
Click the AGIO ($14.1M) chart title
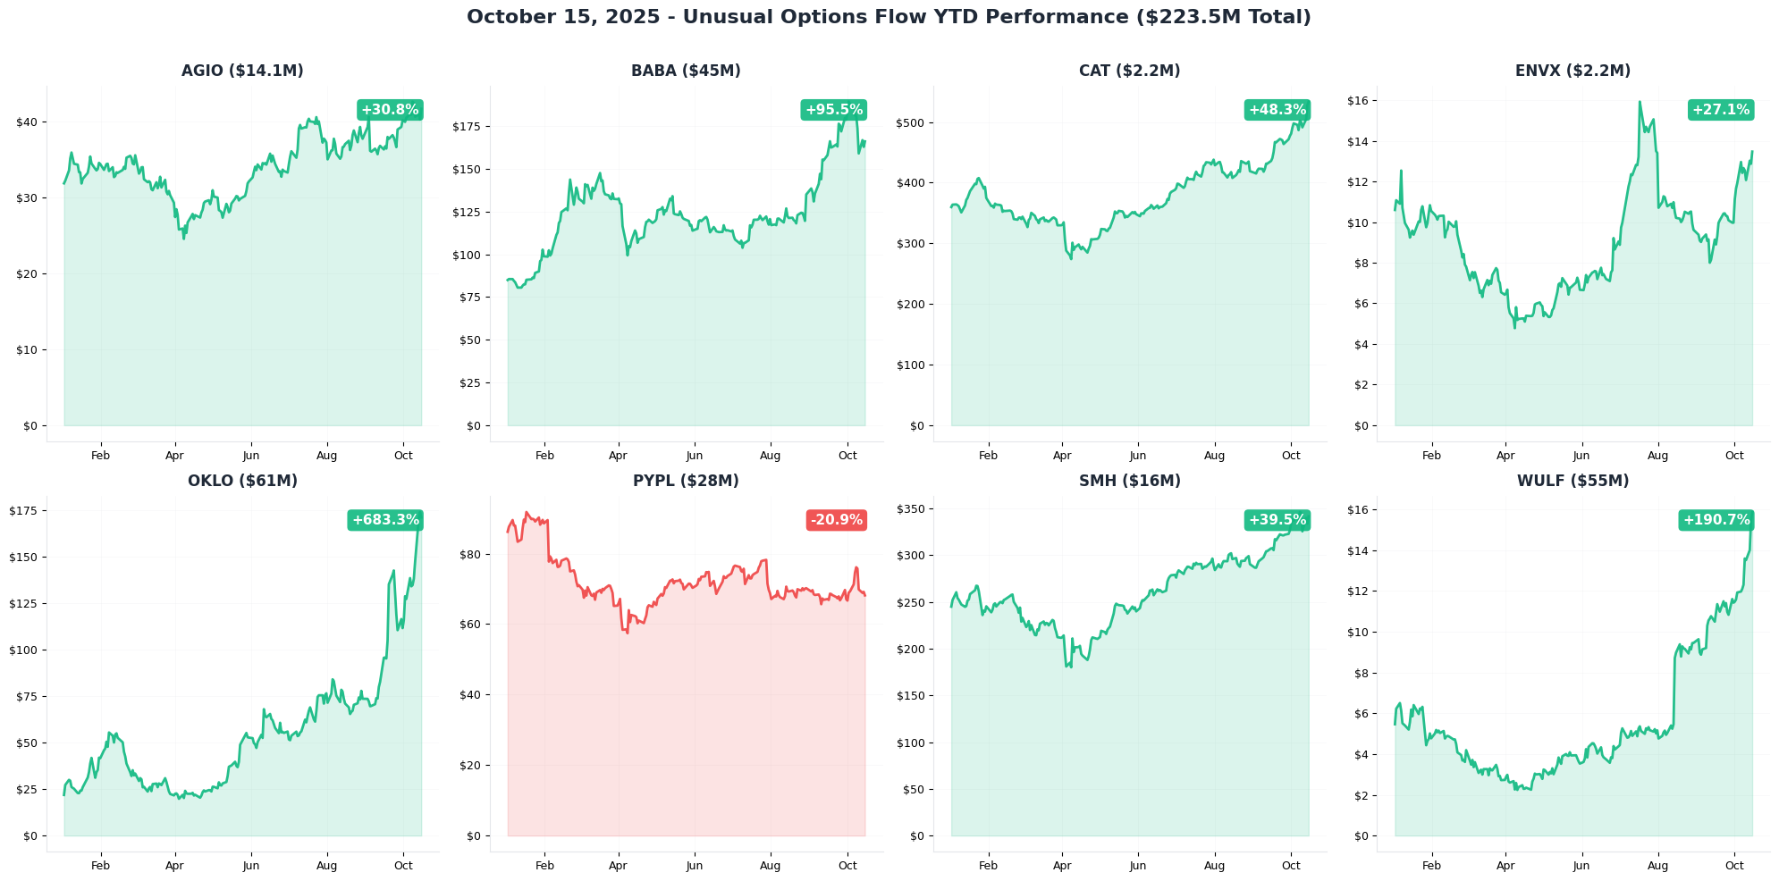[x=242, y=71]
